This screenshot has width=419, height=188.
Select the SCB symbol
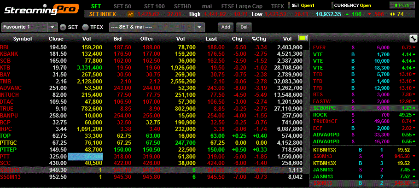pos(6,61)
